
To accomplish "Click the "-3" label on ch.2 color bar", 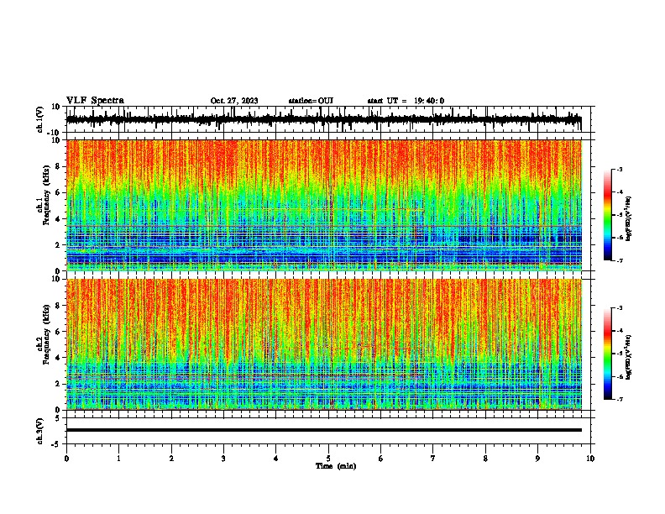I will (619, 308).
